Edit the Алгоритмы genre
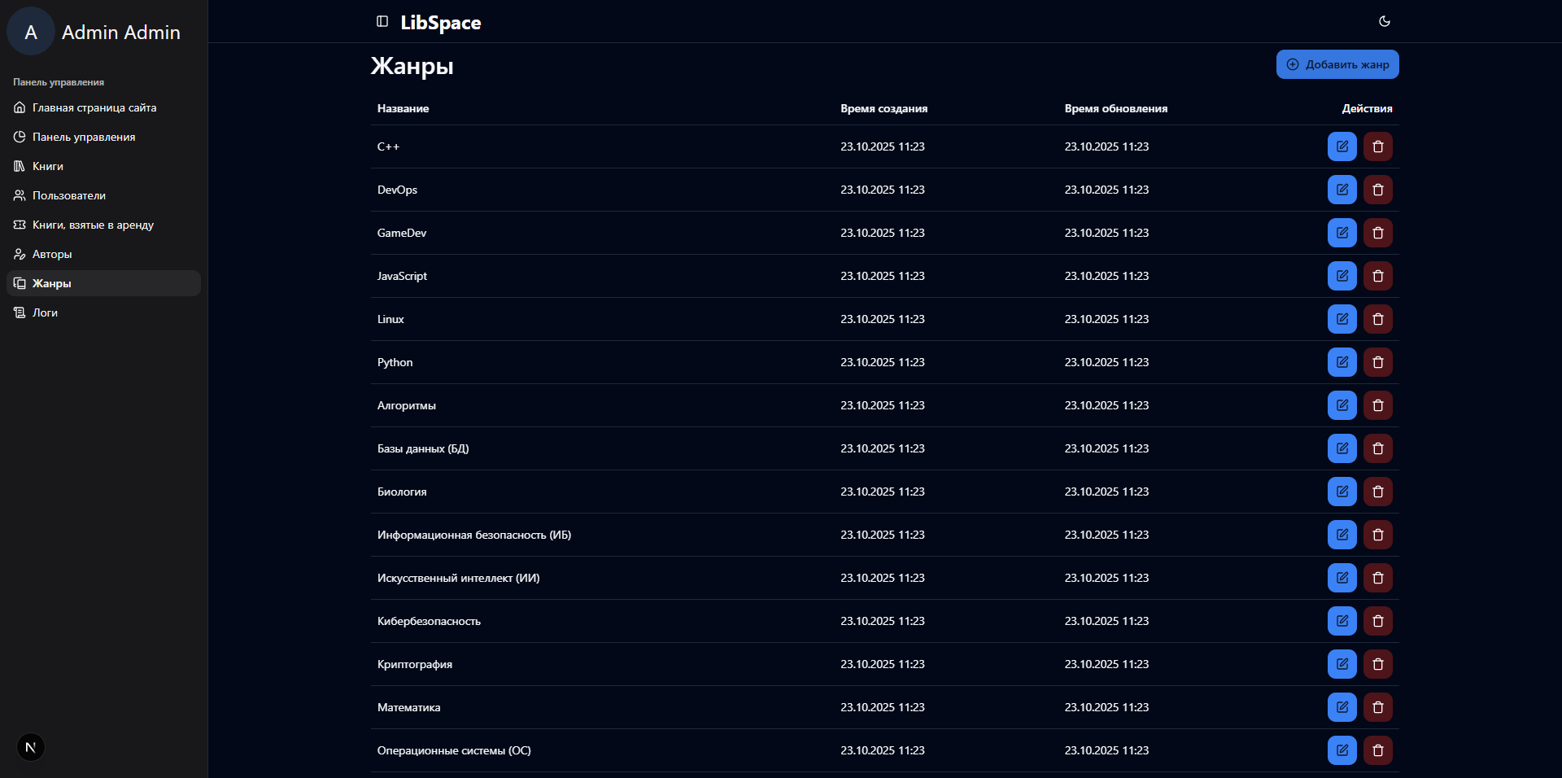The image size is (1562, 778). pos(1342,405)
